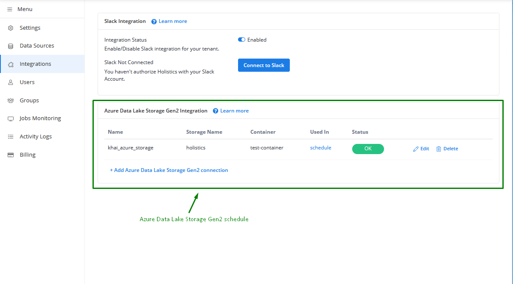Click the Status column header
Image resolution: width=513 pixels, height=284 pixels.
(x=360, y=132)
